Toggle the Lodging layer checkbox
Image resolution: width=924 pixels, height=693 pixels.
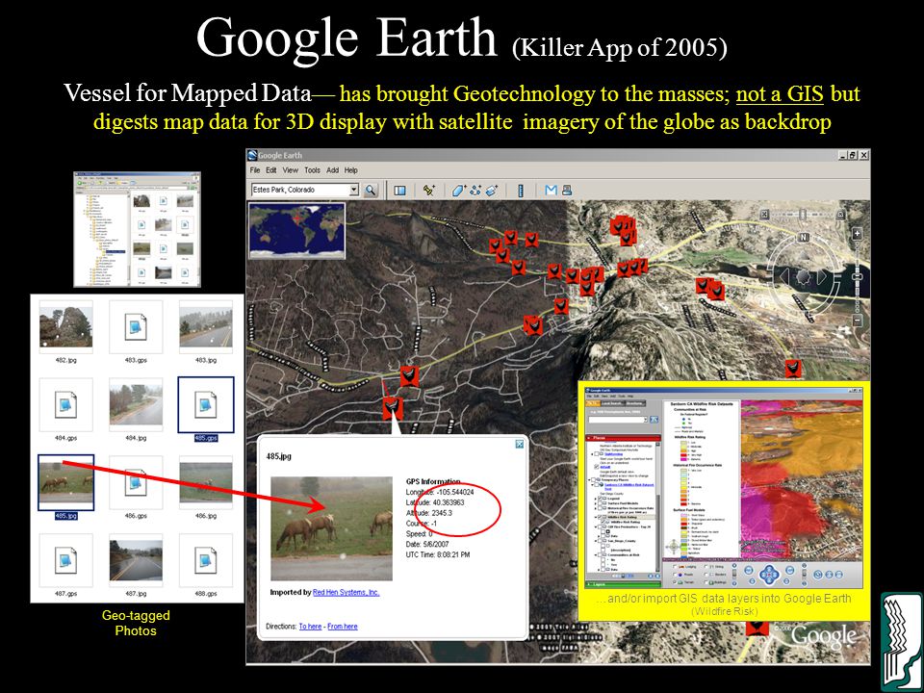pos(675,567)
